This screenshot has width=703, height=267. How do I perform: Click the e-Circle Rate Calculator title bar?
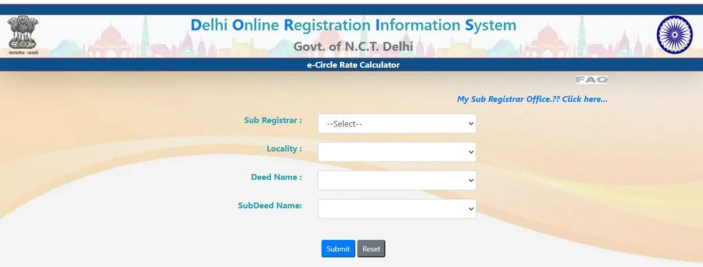coord(353,65)
